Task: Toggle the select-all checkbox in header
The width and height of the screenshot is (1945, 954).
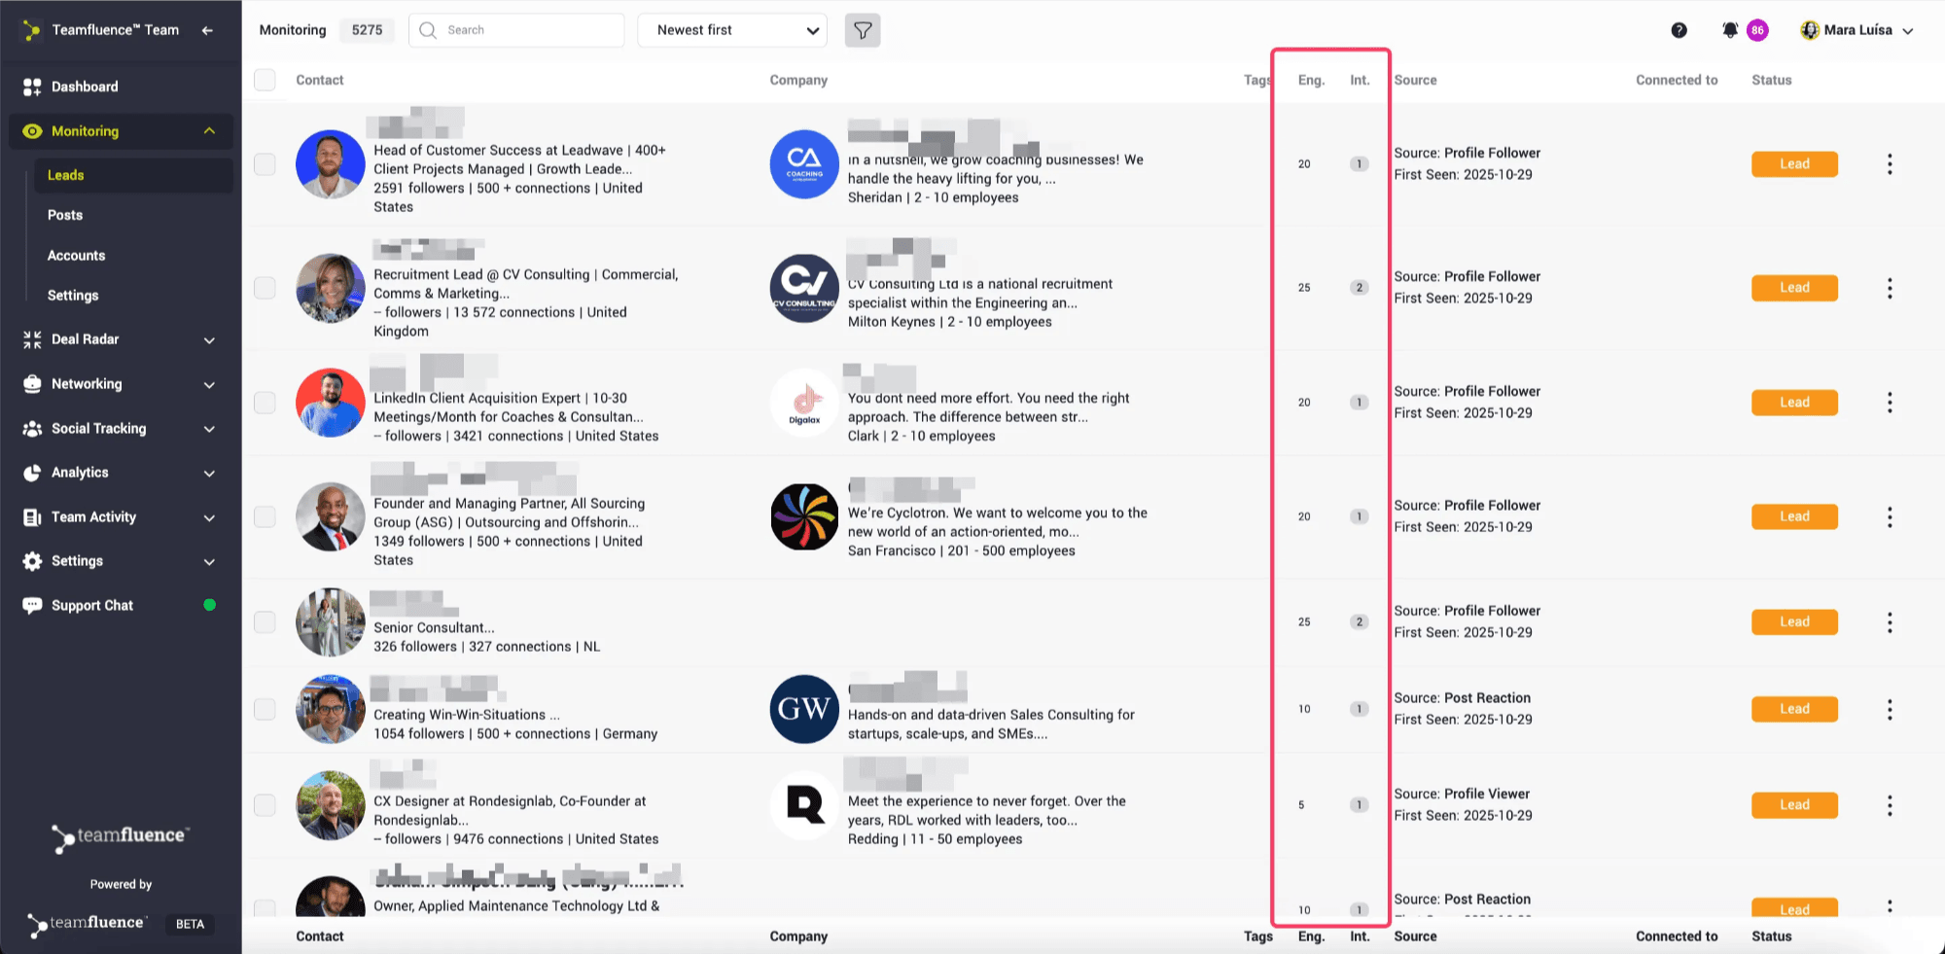Action: 265,80
